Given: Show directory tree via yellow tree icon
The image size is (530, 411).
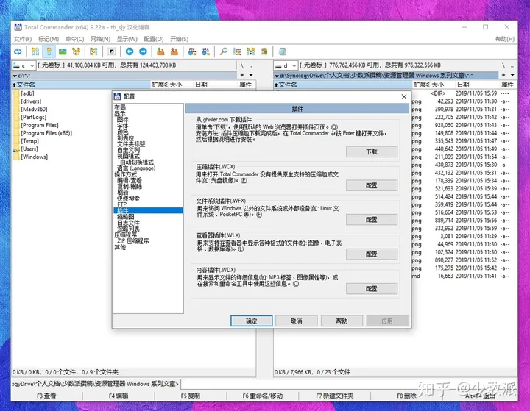Looking at the screenshot, I should (x=77, y=51).
